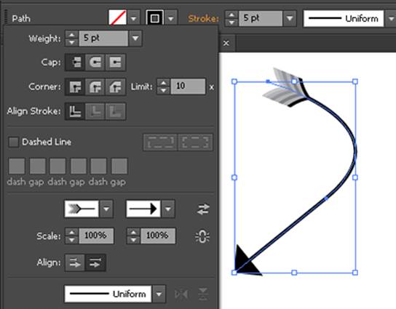
Task: Link start and end arrowhead scales
Action: click(x=202, y=236)
